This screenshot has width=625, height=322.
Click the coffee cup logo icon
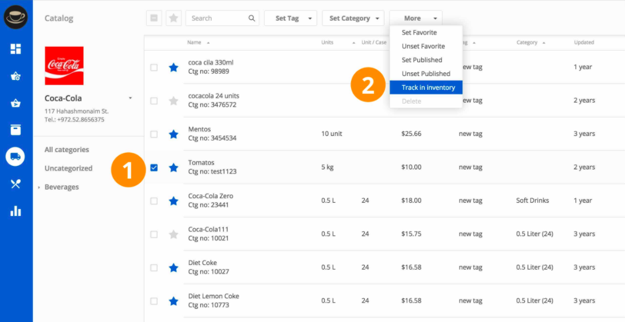point(16,17)
